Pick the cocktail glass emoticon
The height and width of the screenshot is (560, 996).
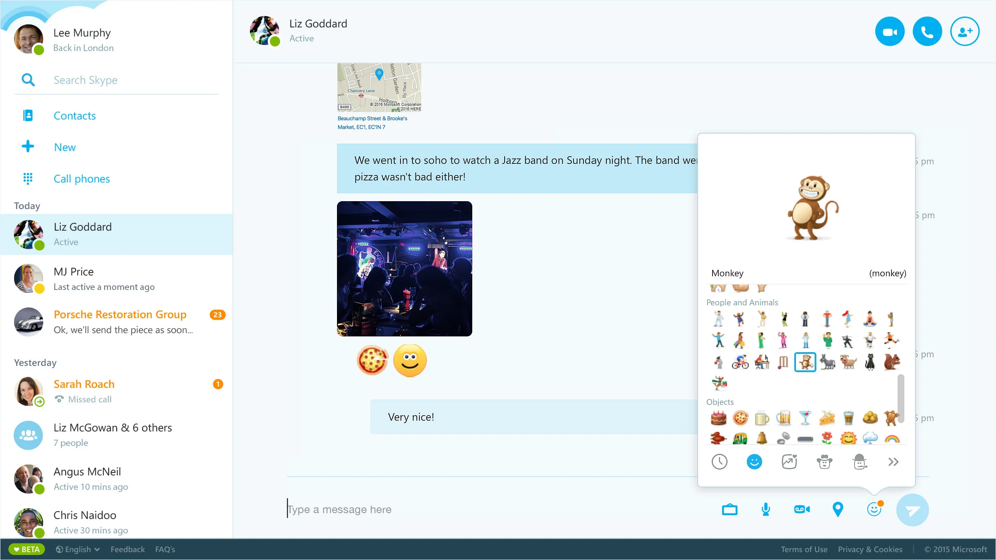(x=805, y=418)
